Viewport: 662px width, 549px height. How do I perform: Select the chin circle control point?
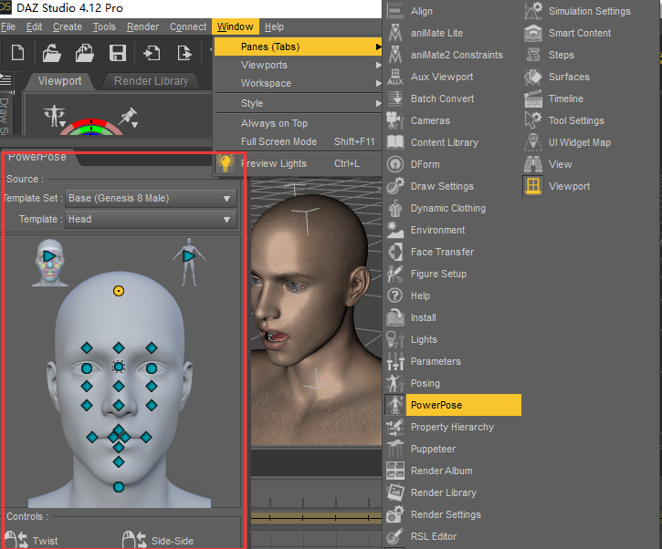(x=119, y=487)
